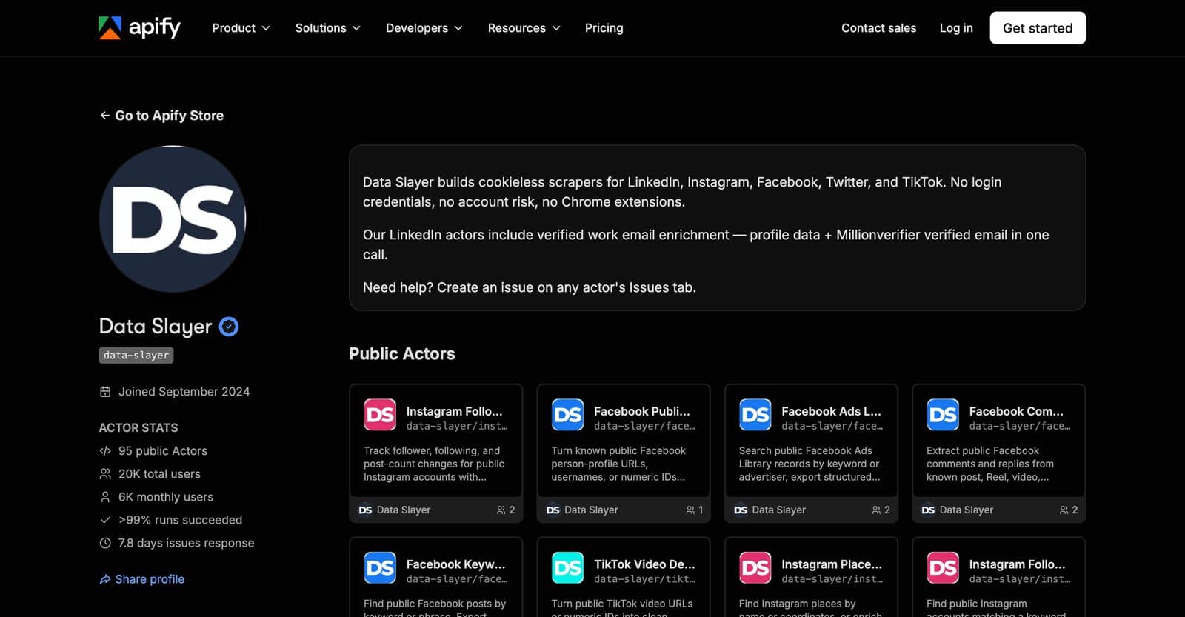Click the back arrow before Go to Apify Store
This screenshot has width=1185, height=617.
tap(104, 116)
